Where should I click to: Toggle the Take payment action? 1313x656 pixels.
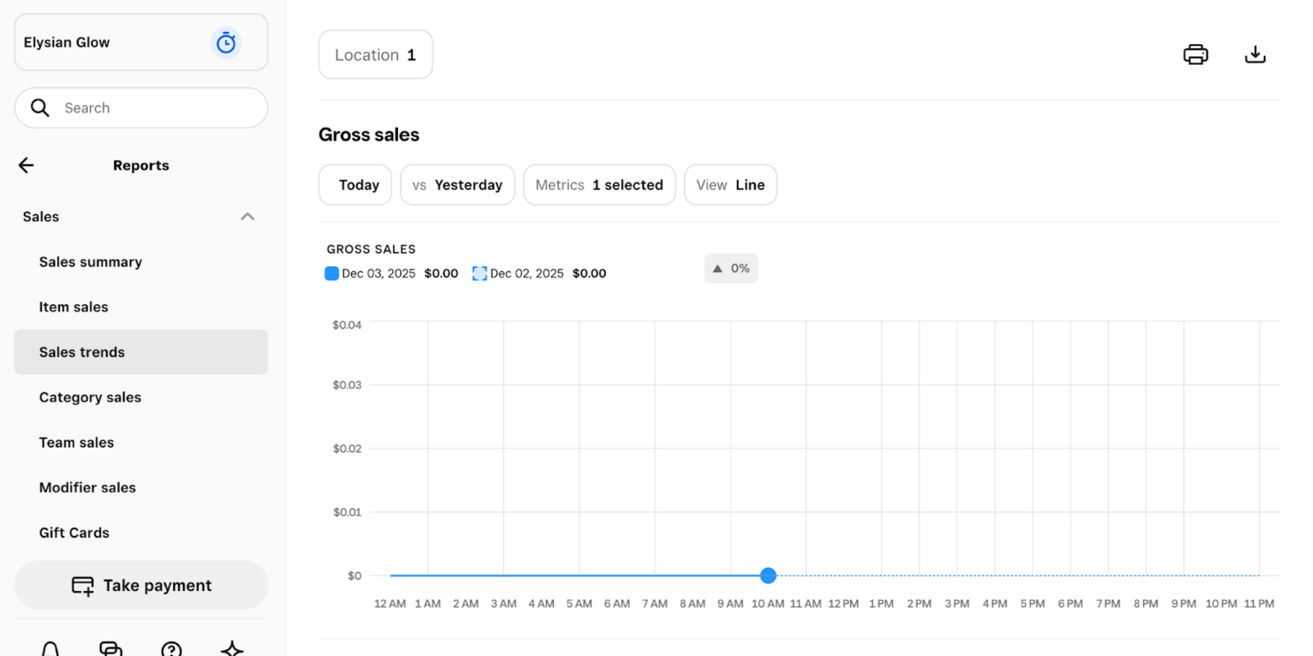pos(140,585)
